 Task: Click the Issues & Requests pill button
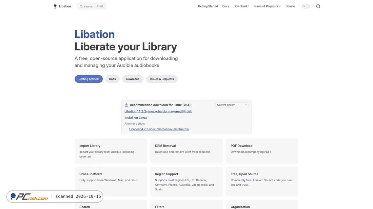pos(162,79)
